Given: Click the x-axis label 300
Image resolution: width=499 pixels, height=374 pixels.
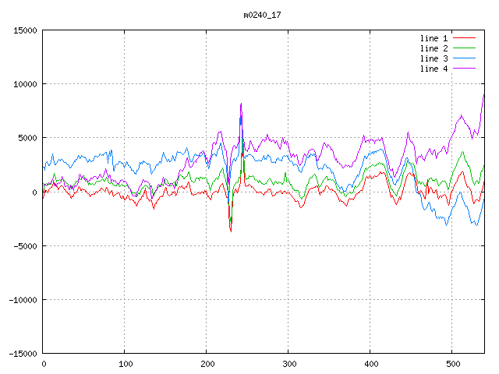Looking at the screenshot, I should point(289,364).
